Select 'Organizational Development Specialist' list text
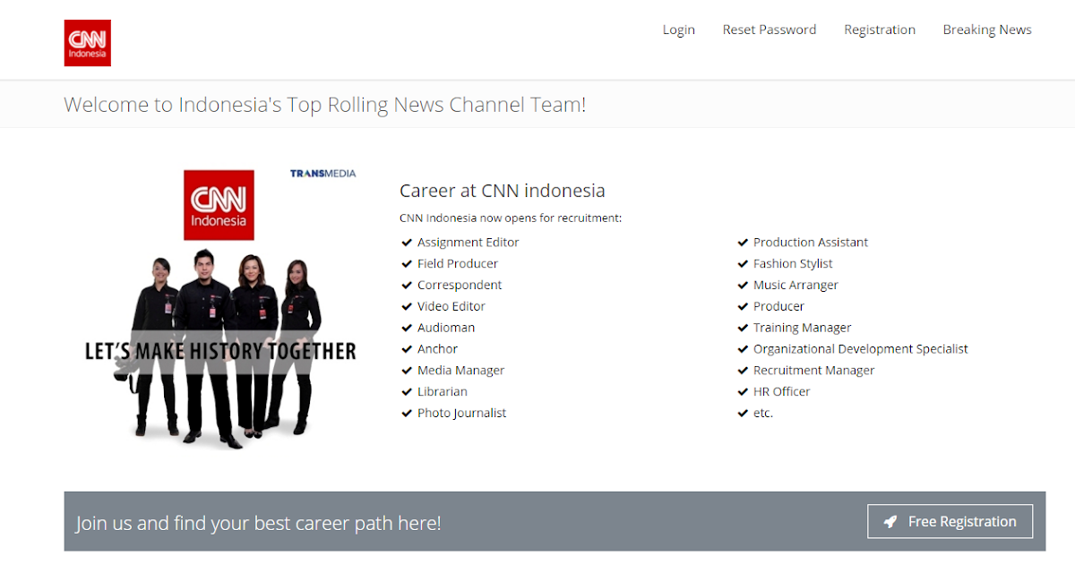The height and width of the screenshot is (564, 1075). coord(861,349)
